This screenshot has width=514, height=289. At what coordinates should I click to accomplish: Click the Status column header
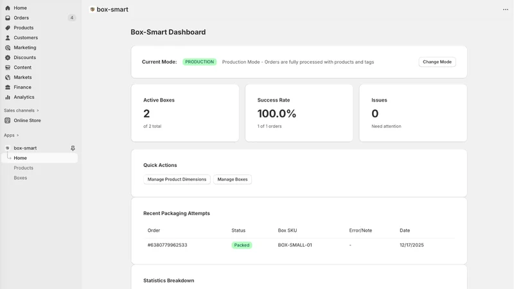click(x=238, y=231)
